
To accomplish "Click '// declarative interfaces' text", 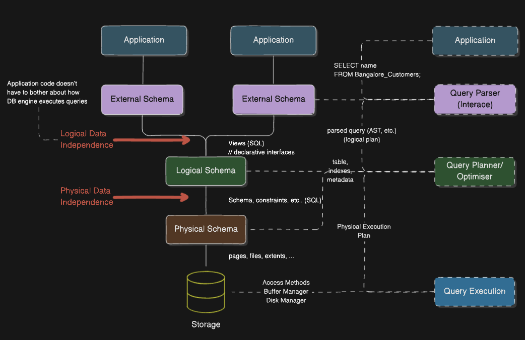I will pos(261,152).
